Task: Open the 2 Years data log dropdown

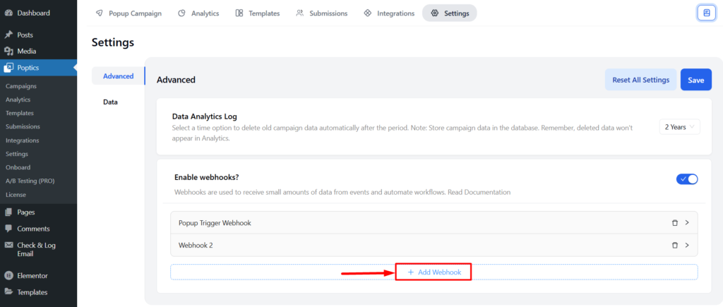Action: pyautogui.click(x=680, y=127)
